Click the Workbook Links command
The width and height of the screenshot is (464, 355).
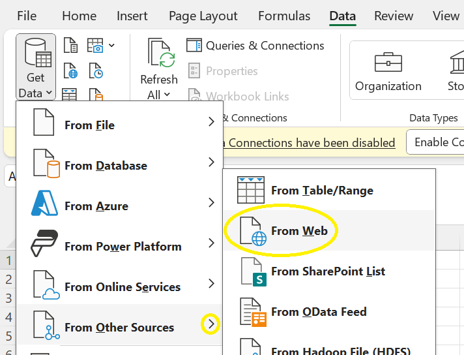click(239, 96)
